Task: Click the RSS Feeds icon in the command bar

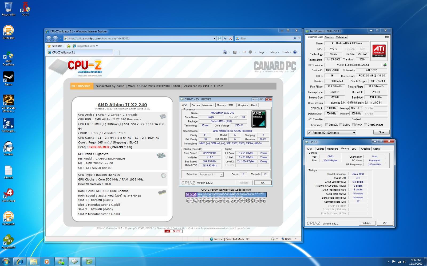Action: pos(235,52)
